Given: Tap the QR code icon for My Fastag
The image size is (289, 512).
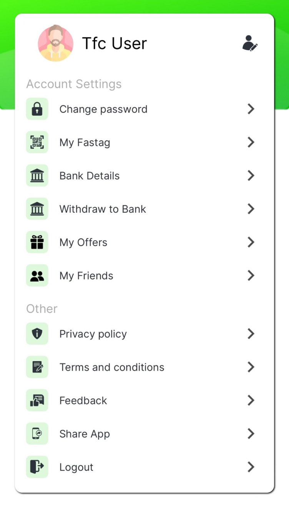Looking at the screenshot, I should (37, 142).
